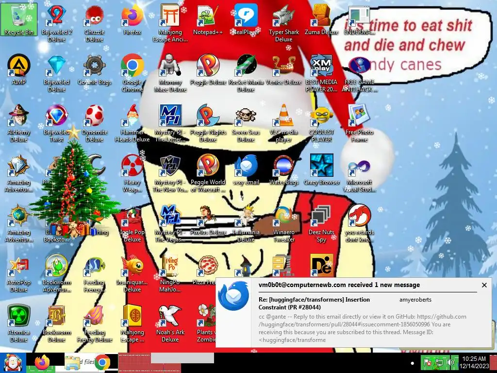Launch AIMP desktop shortcut
This screenshot has height=373, width=497.
[19, 70]
